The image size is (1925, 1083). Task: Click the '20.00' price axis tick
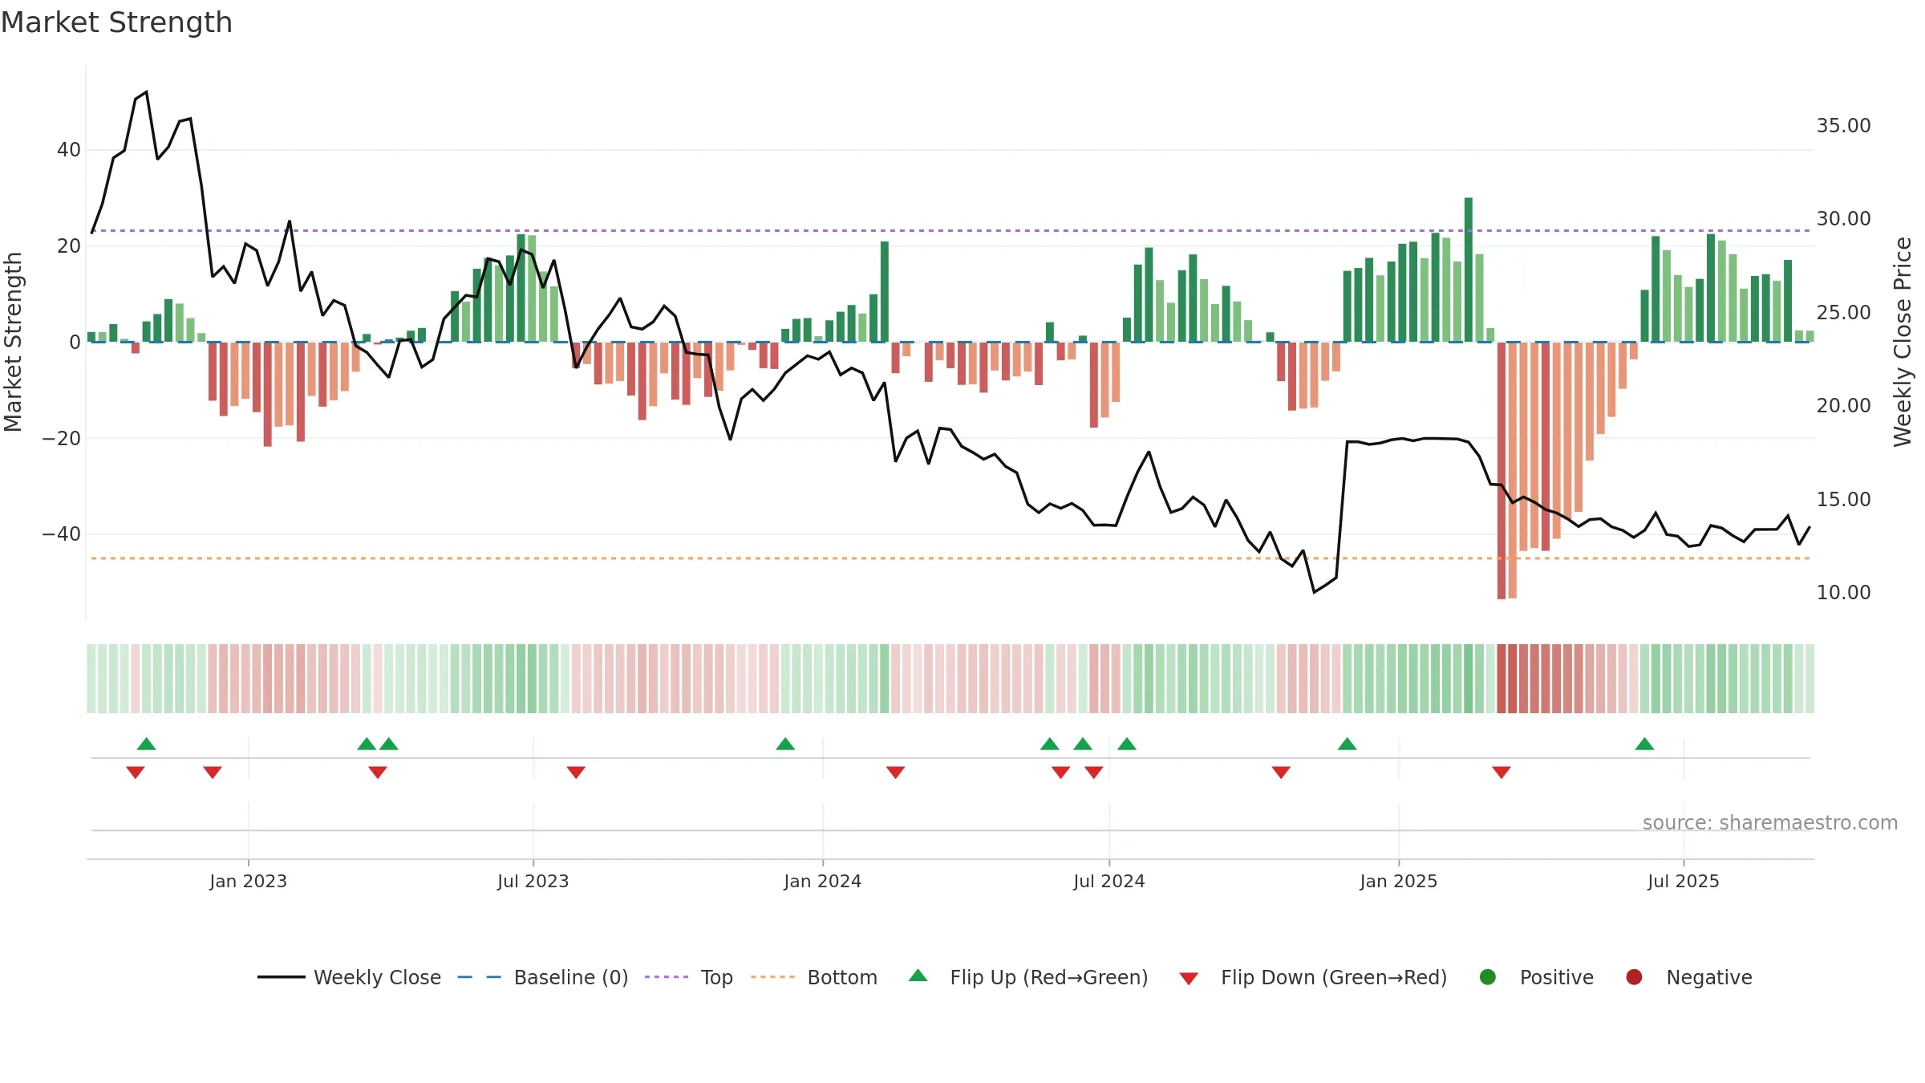click(1843, 406)
